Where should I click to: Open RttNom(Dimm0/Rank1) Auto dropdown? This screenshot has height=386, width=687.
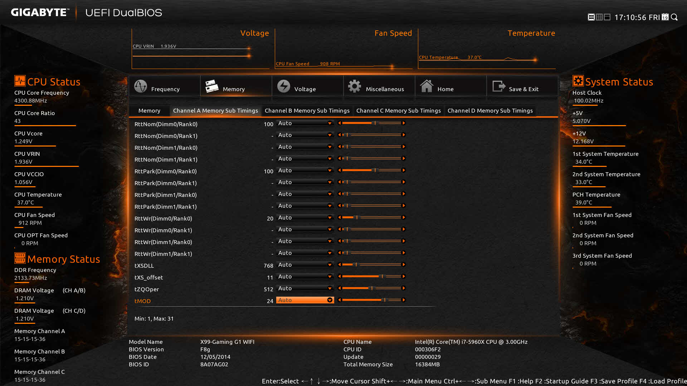click(x=305, y=135)
